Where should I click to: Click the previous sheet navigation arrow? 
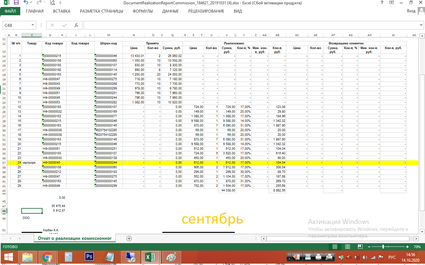point(11,238)
